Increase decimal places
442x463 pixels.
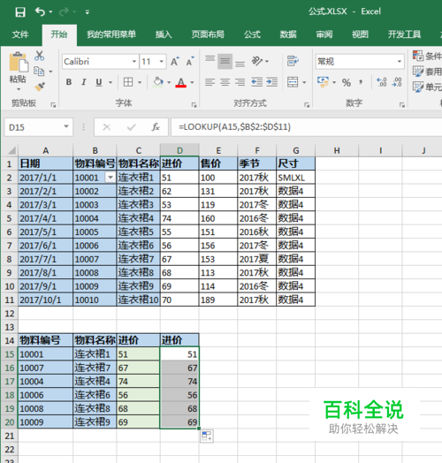[381, 82]
